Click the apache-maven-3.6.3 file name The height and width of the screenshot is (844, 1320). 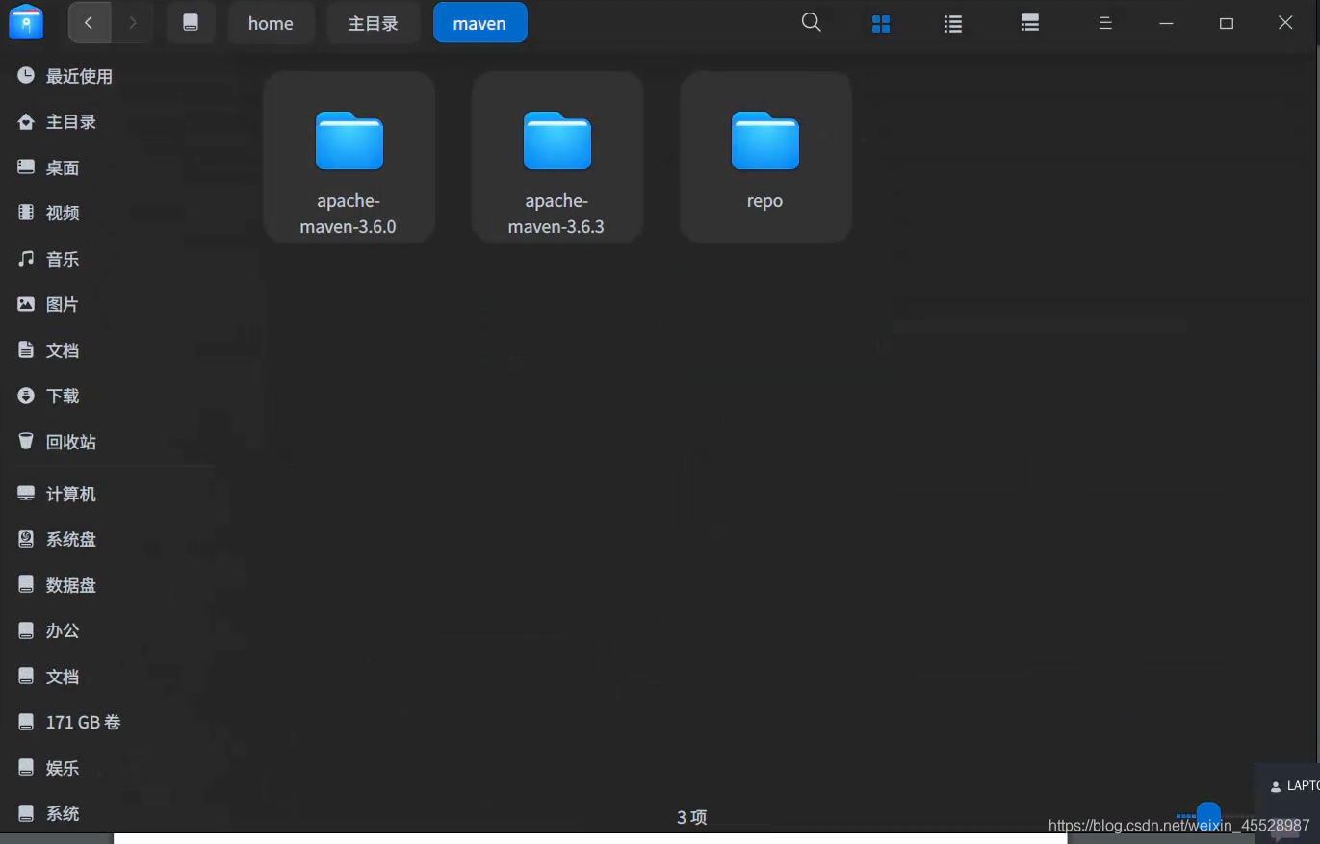(x=556, y=214)
